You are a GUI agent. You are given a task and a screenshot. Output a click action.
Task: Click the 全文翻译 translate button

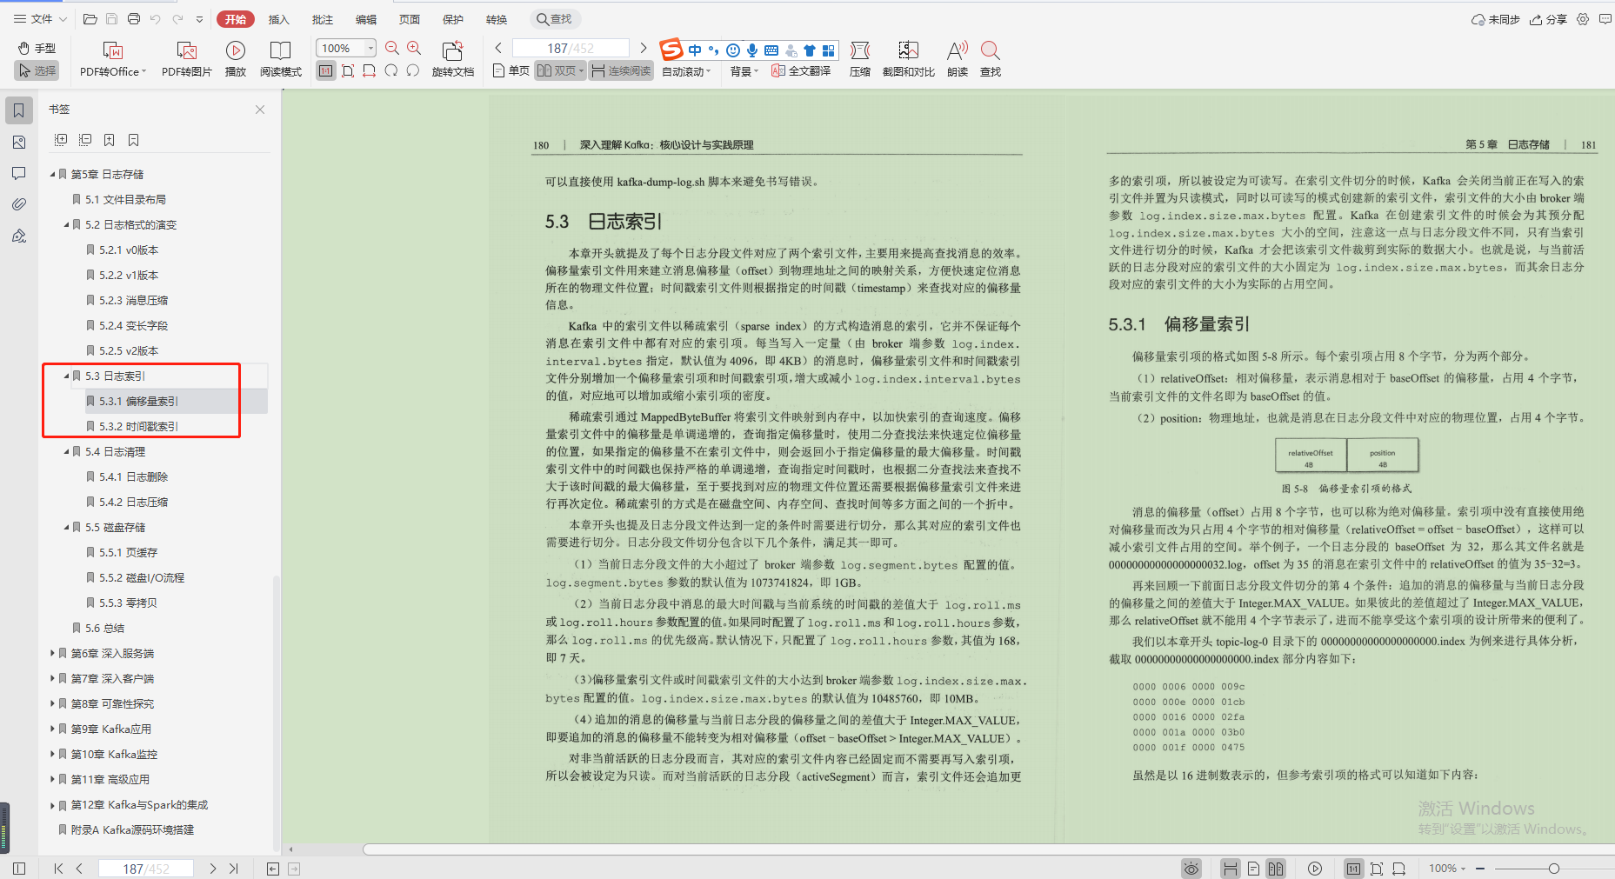coord(801,71)
